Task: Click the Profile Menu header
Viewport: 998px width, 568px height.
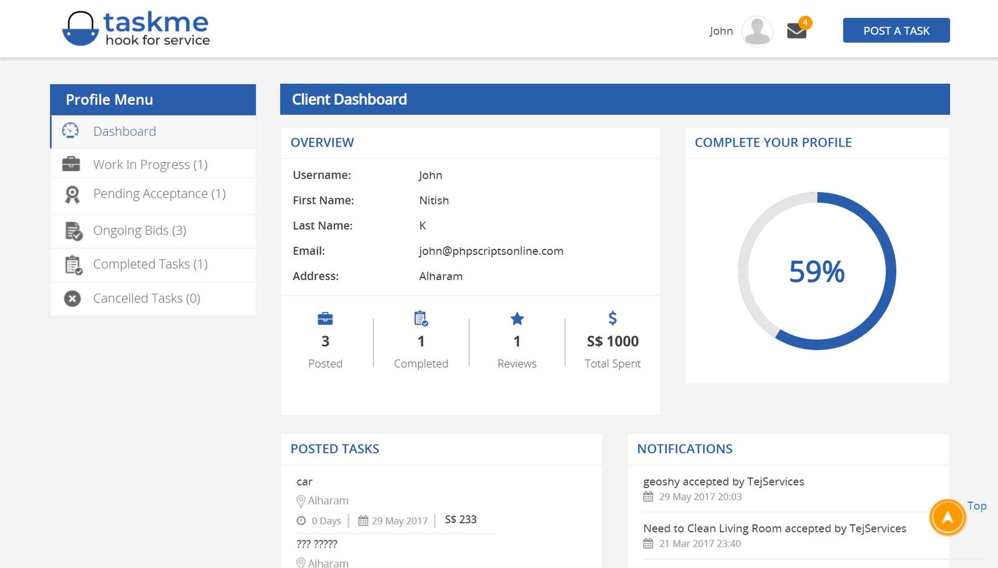Action: [153, 100]
